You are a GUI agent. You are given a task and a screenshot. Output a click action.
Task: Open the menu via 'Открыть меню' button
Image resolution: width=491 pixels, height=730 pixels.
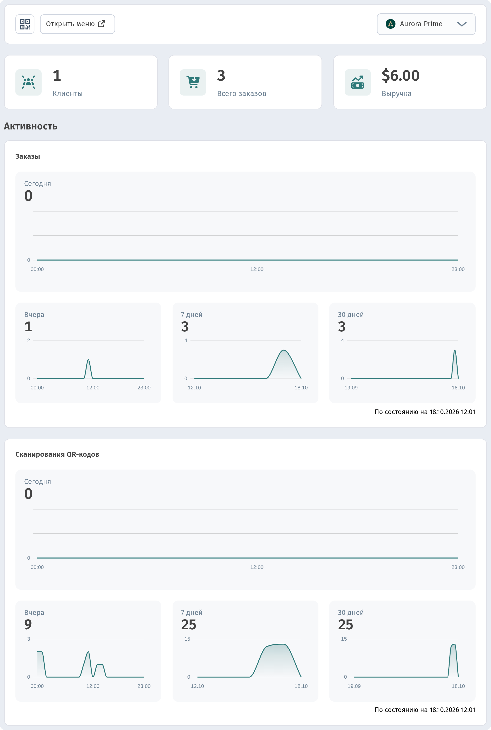77,24
